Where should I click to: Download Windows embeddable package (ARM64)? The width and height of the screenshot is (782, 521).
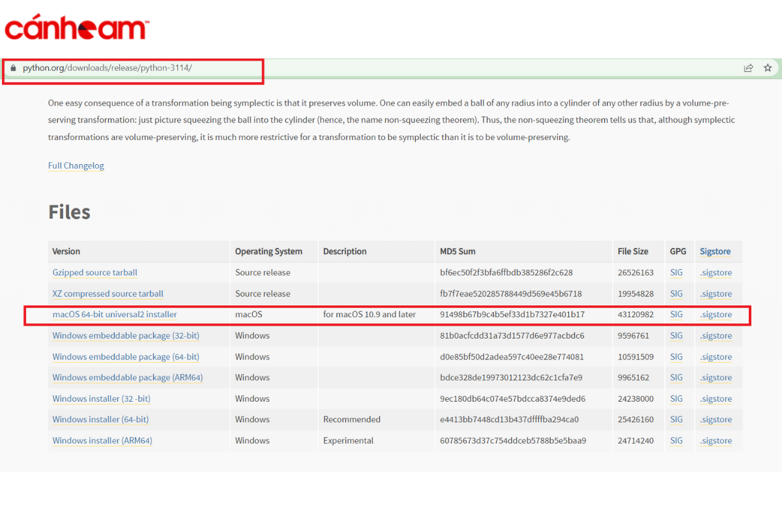pyautogui.click(x=128, y=378)
